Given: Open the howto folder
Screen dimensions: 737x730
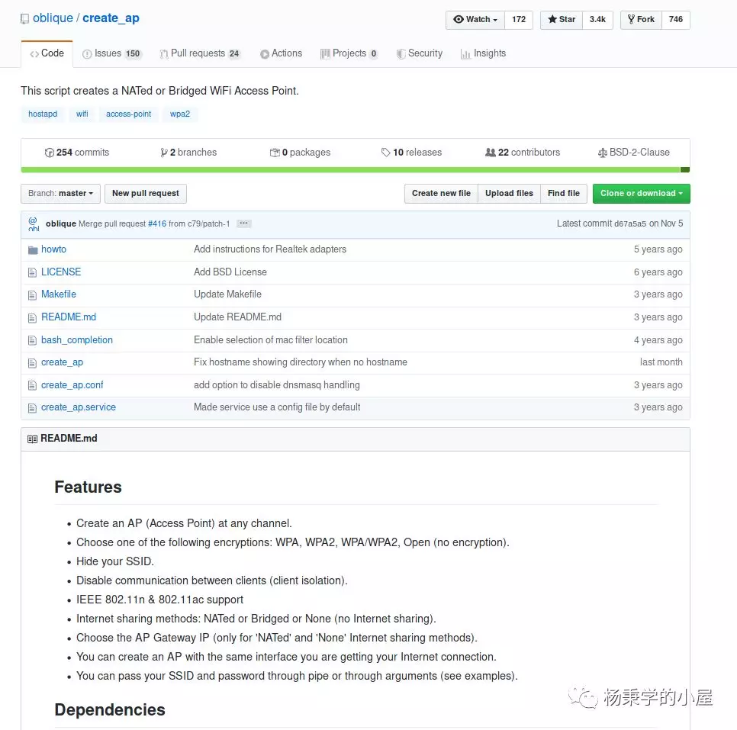Looking at the screenshot, I should [53, 249].
